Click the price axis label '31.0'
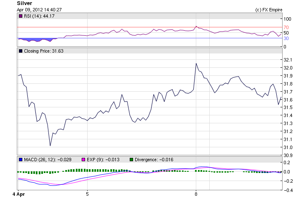The height and width of the screenshot is (205, 299). (x=288, y=147)
